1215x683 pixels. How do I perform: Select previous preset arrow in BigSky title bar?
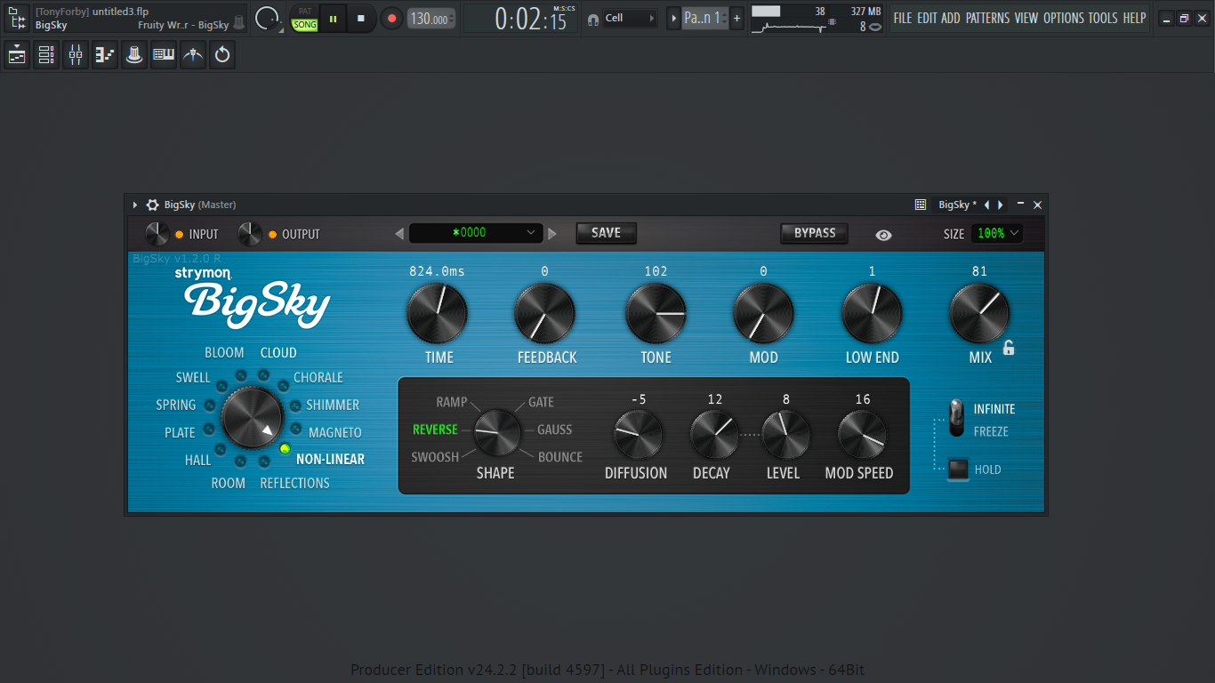click(986, 205)
